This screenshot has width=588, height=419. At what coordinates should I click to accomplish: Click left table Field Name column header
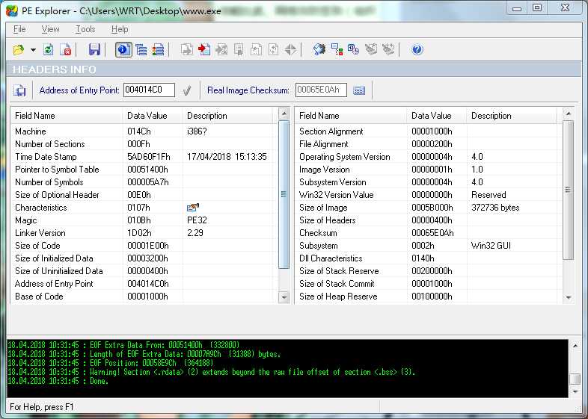(67, 116)
